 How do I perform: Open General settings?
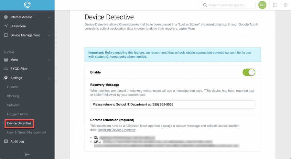13,87
